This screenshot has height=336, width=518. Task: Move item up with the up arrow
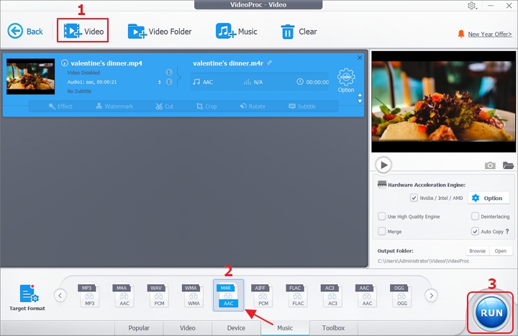click(x=360, y=95)
